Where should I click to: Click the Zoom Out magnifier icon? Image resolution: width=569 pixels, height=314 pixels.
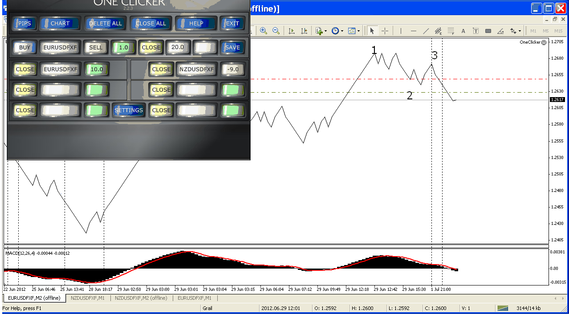click(x=276, y=31)
